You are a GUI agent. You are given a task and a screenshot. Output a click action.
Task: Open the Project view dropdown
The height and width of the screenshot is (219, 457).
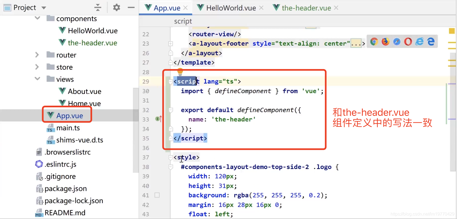click(44, 8)
